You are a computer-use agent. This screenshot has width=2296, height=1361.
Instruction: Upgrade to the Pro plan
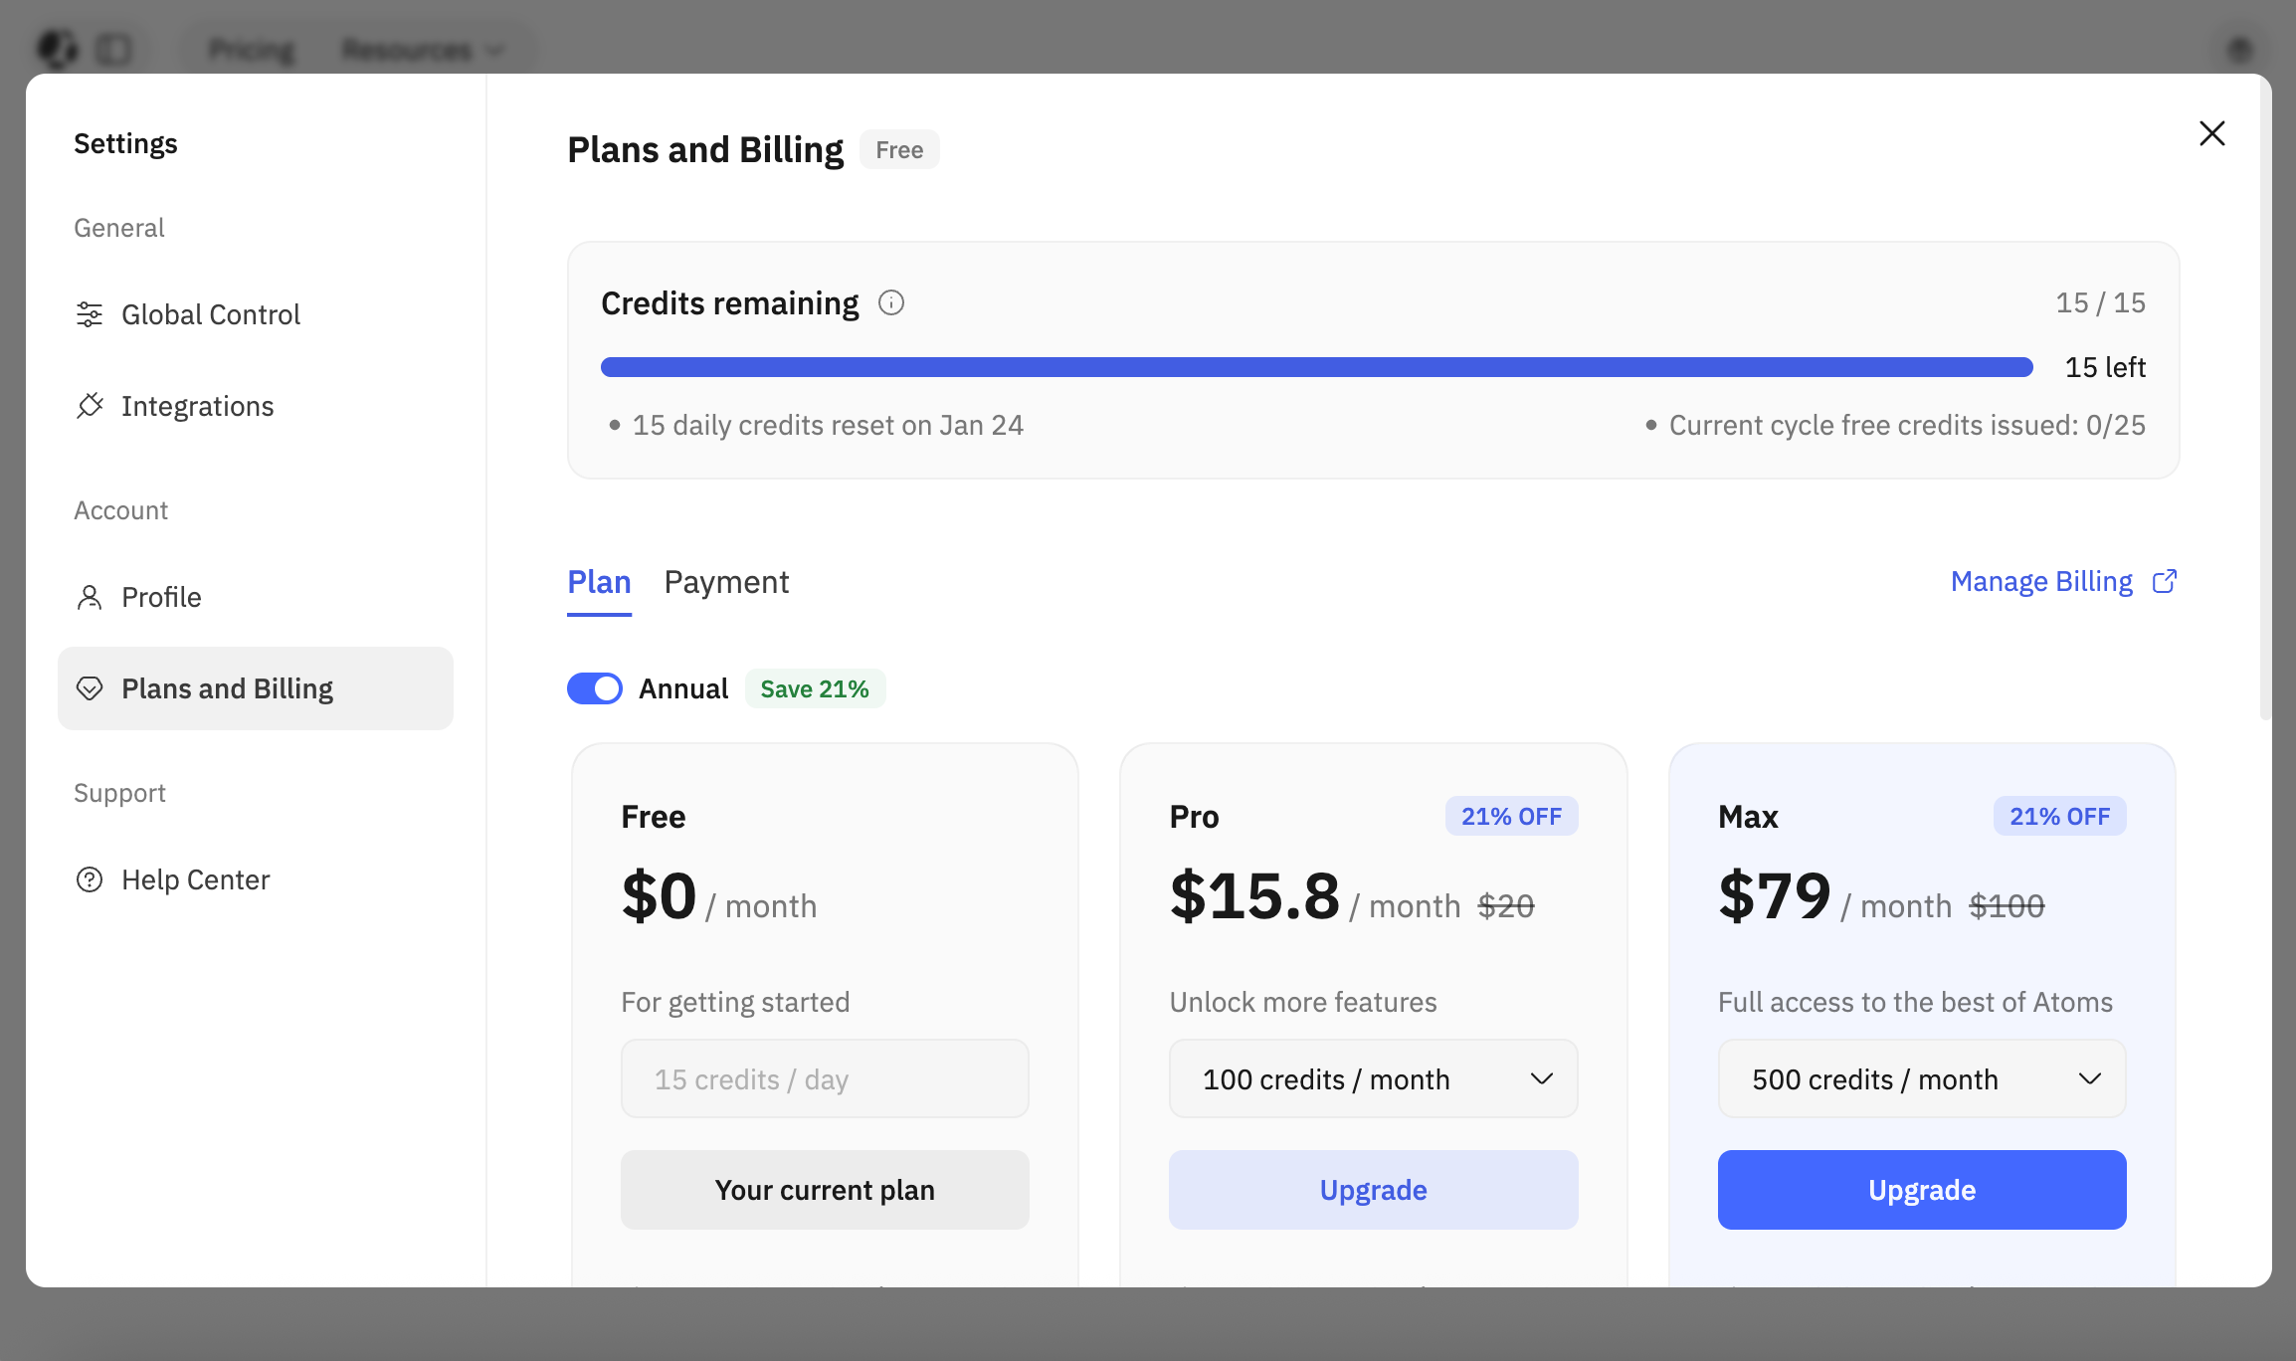point(1373,1190)
